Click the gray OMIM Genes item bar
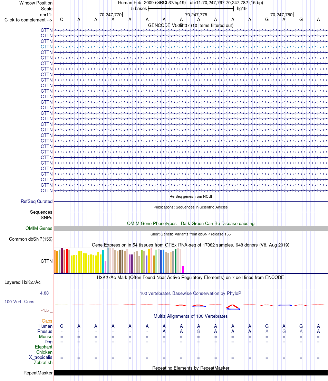The height and width of the screenshot is (381, 328). [x=191, y=229]
